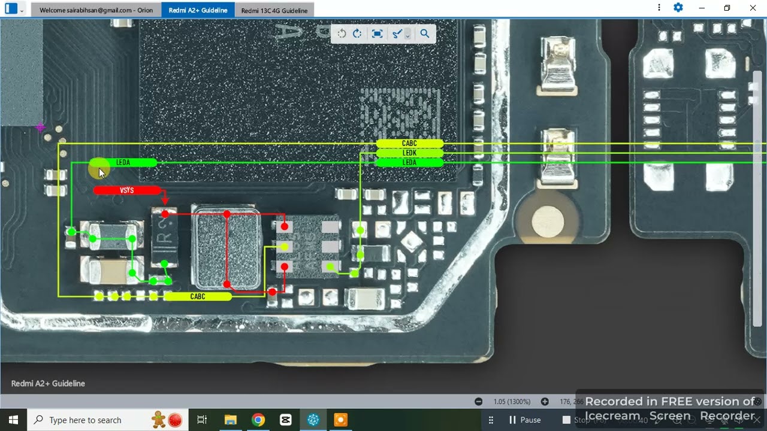Open the three-dot more options menu
The image size is (767, 431).
pos(659,8)
